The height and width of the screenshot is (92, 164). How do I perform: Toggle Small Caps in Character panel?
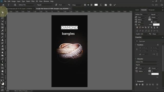[146, 28]
